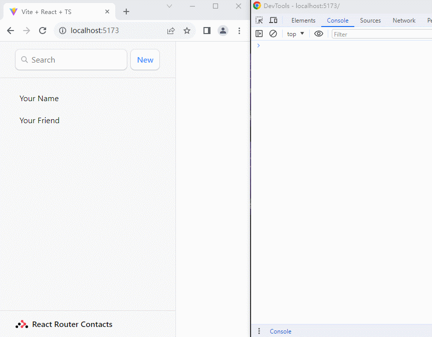
Task: Click the browser back arrow
Action: (11, 31)
